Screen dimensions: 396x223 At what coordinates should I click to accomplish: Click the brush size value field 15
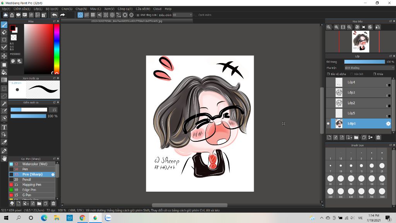(x=53, y=110)
